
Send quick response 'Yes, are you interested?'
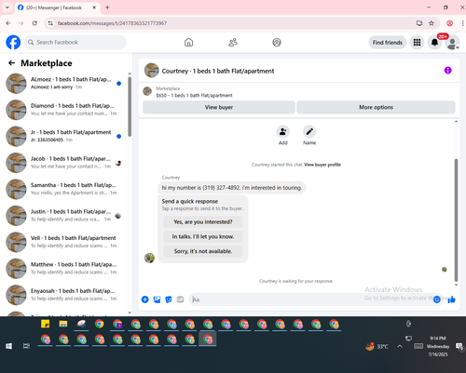pyautogui.click(x=203, y=221)
